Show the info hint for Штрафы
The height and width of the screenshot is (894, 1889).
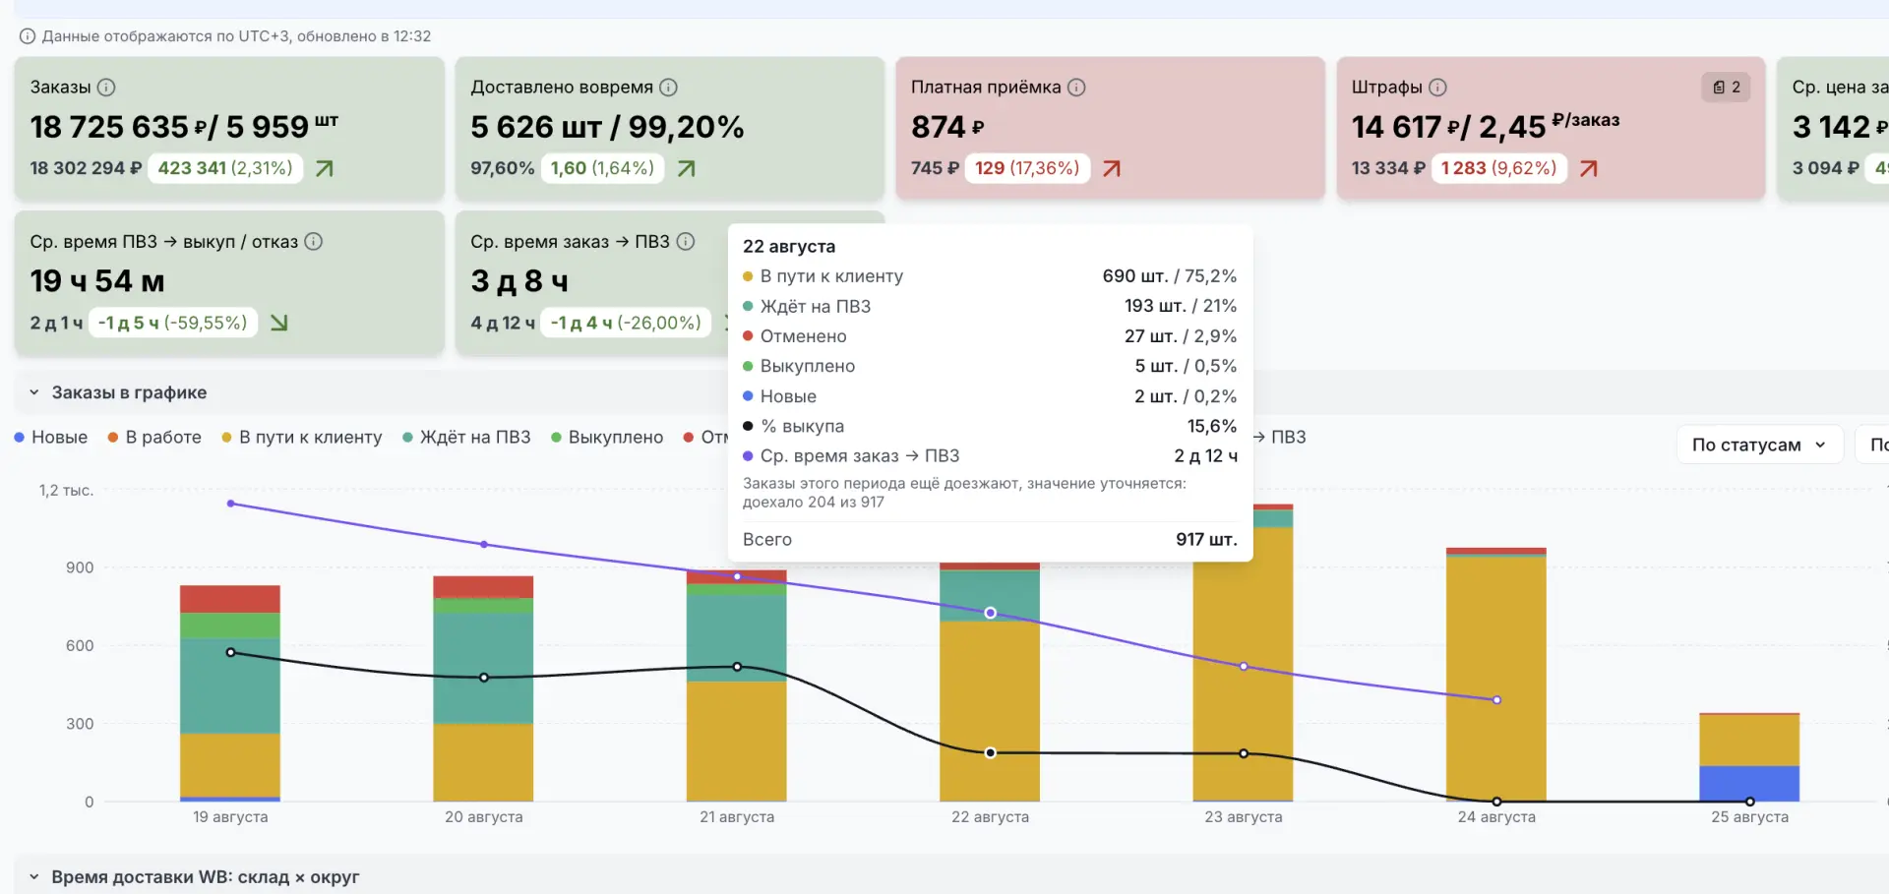coord(1437,88)
